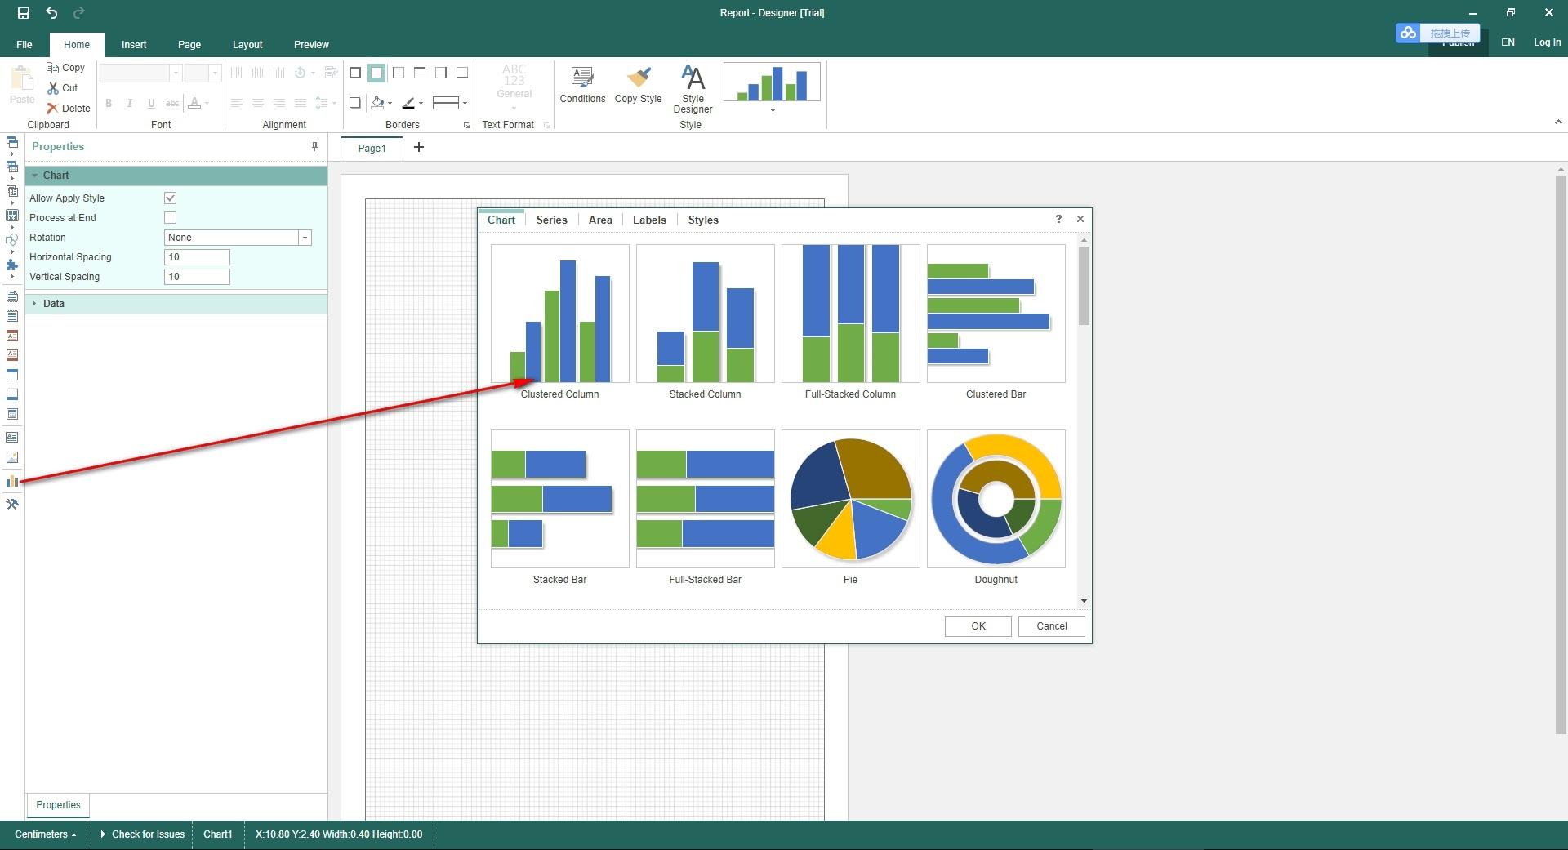The height and width of the screenshot is (850, 1568).
Task: Switch to the Series tab in dialog
Action: (551, 220)
